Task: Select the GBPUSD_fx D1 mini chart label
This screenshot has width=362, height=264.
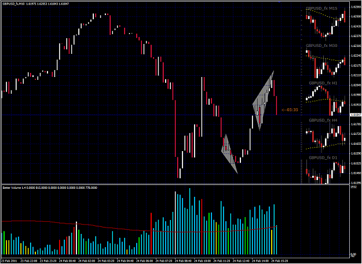Action: [323, 158]
